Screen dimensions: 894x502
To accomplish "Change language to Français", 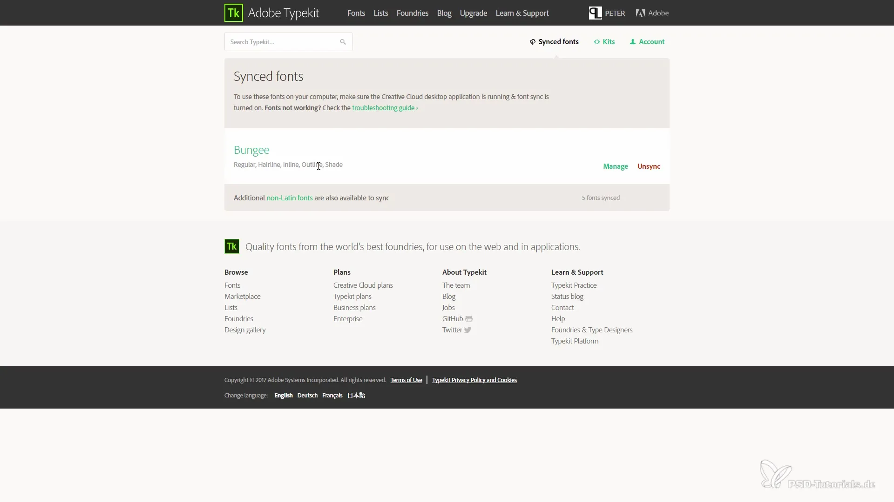I will click(332, 396).
